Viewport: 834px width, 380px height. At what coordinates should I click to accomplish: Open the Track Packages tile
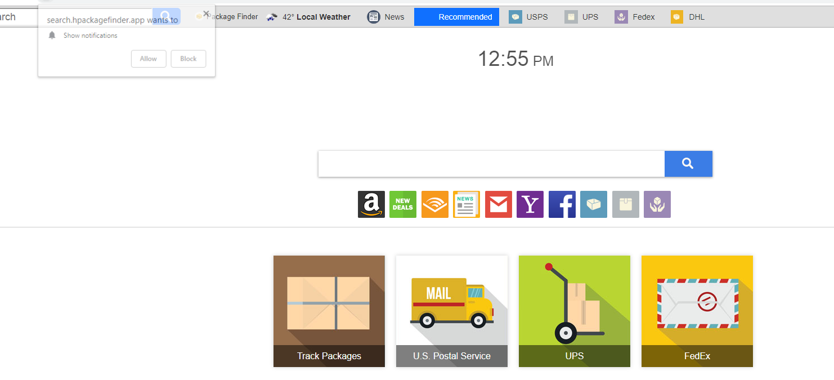click(x=329, y=311)
